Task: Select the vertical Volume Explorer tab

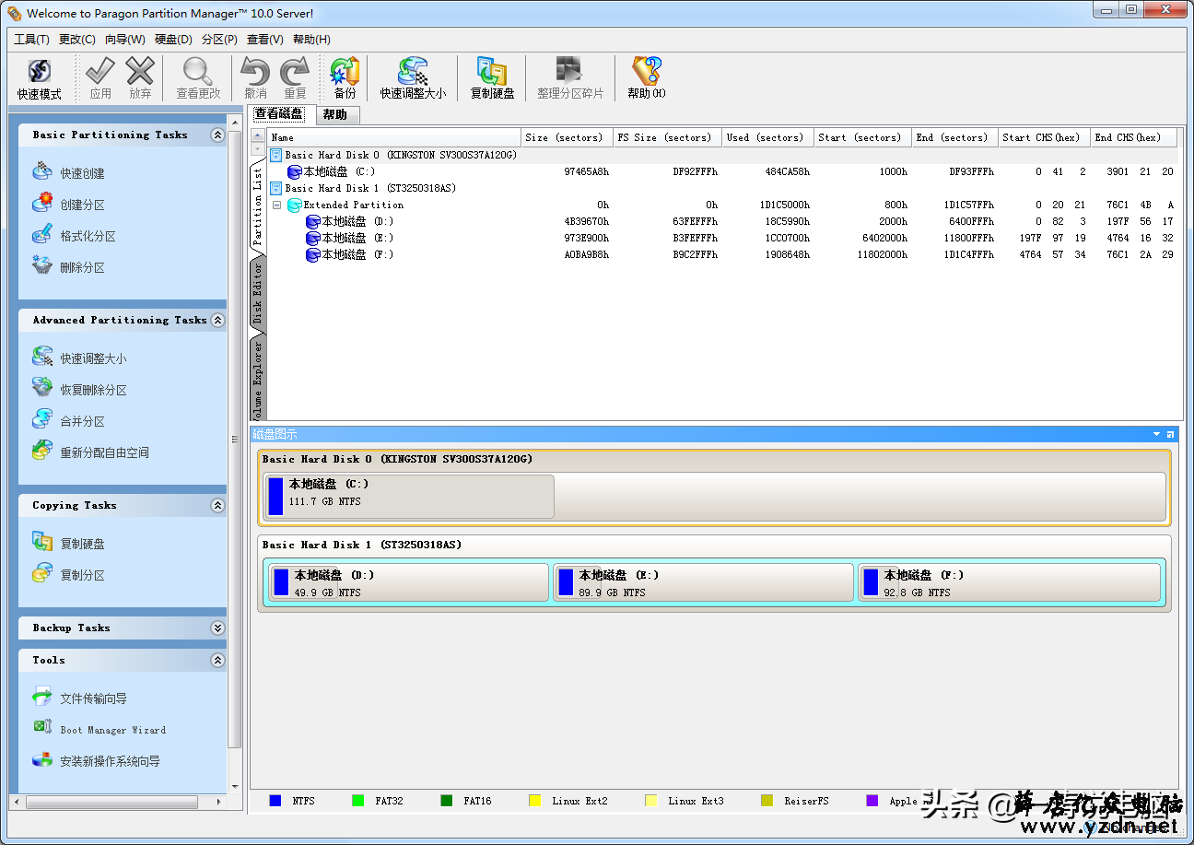Action: pyautogui.click(x=258, y=376)
